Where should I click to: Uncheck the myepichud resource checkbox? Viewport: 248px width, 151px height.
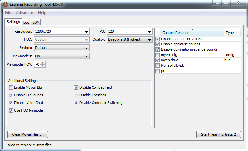pyautogui.click(x=157, y=60)
